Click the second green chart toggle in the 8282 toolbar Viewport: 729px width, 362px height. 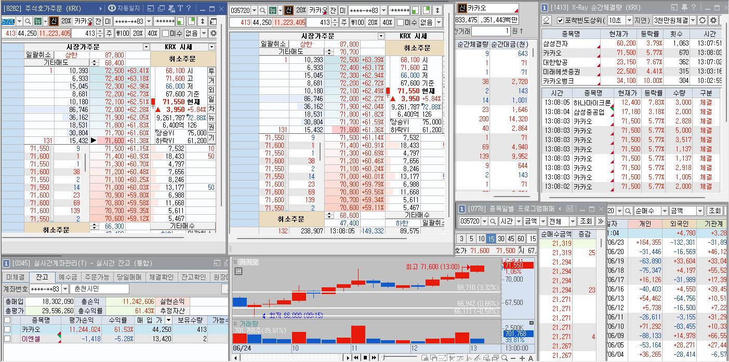coord(191,21)
